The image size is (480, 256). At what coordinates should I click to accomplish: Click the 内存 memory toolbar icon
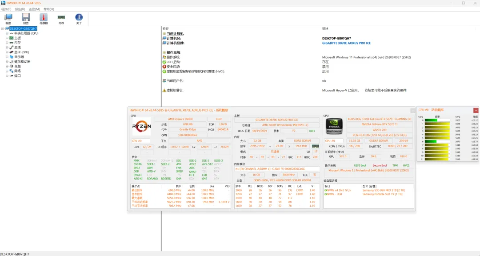coord(61,17)
